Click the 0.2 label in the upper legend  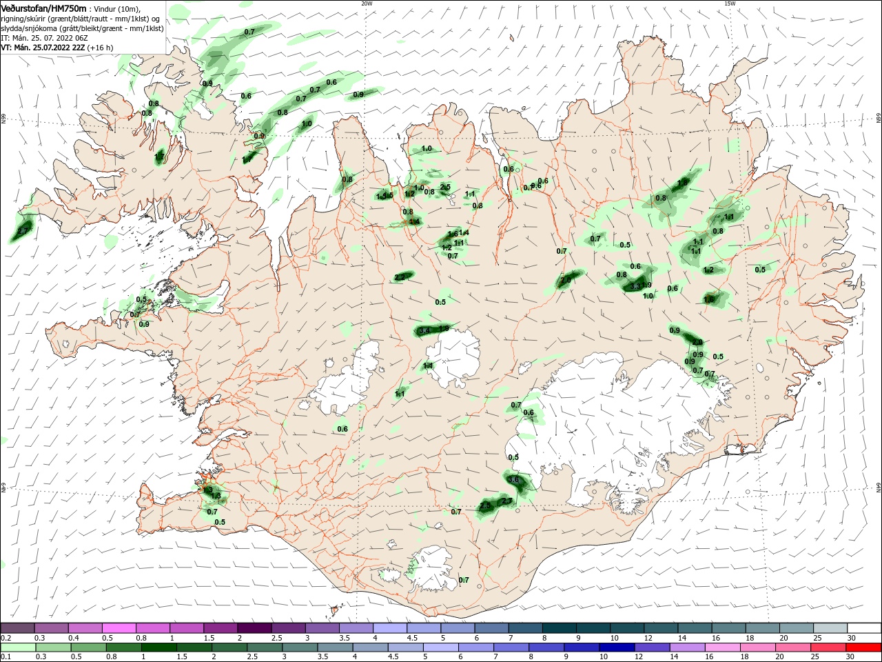click(x=6, y=638)
